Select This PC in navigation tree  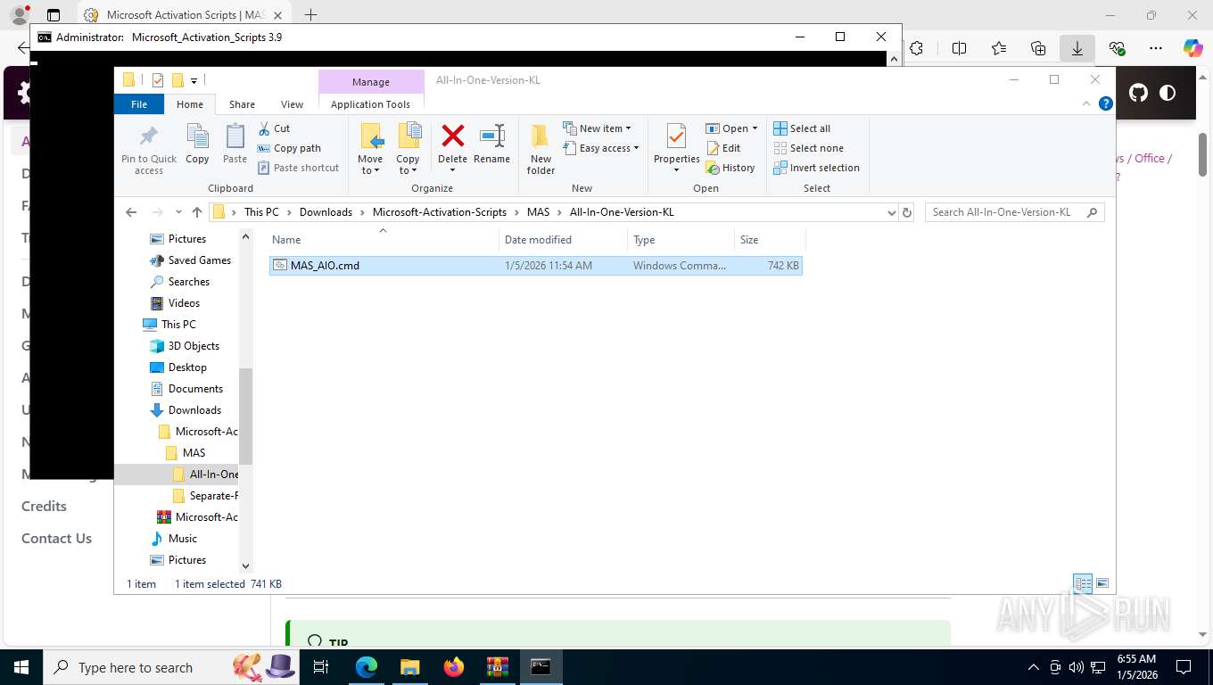point(170,325)
